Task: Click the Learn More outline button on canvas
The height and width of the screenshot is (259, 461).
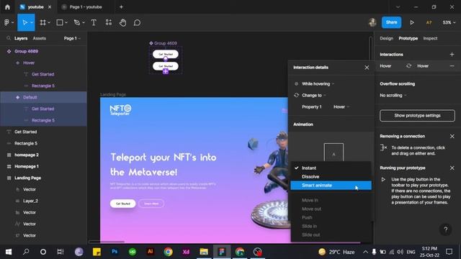Action: click(x=151, y=204)
